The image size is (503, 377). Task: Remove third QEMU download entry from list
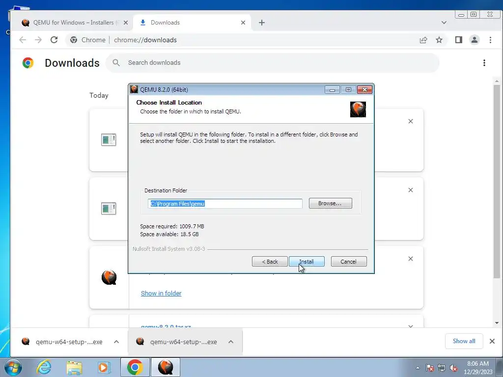(411, 259)
